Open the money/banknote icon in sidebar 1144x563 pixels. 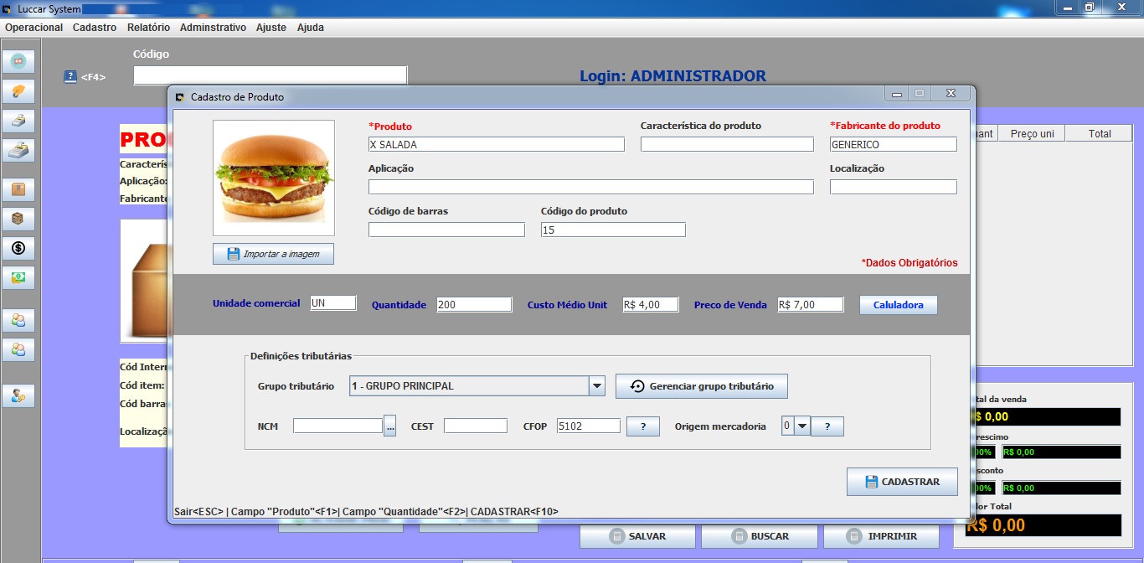[x=18, y=277]
